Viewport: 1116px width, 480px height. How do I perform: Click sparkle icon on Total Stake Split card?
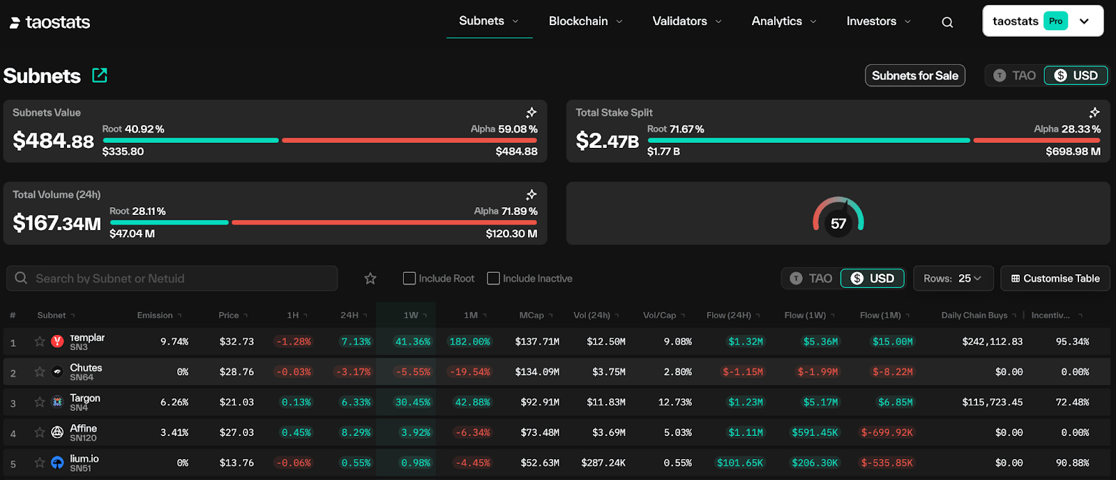(x=1094, y=112)
